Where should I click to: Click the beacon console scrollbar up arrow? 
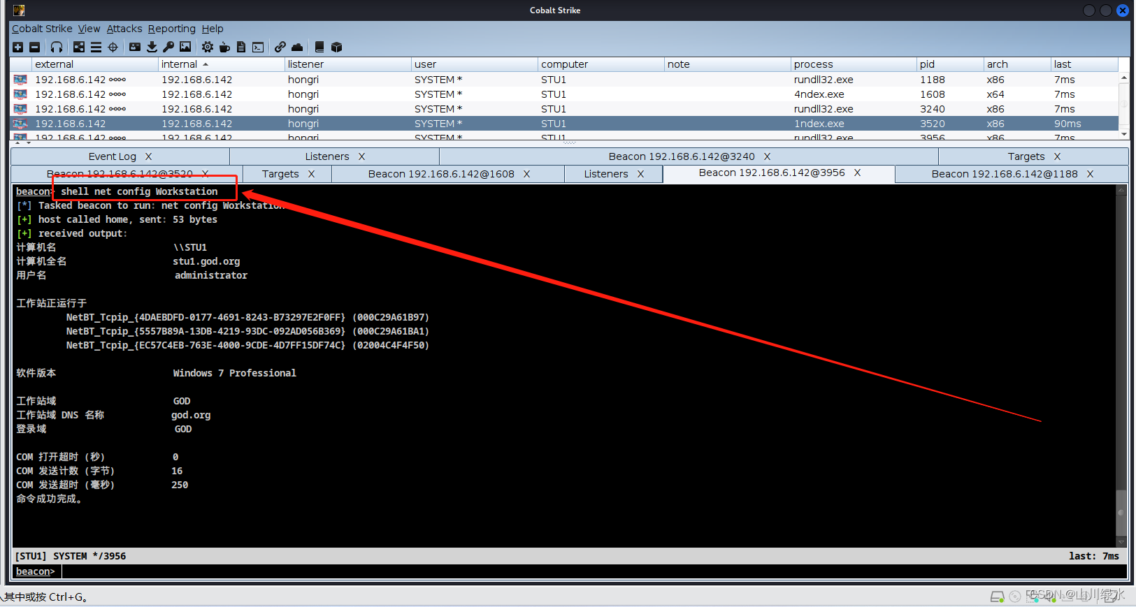pos(1121,190)
